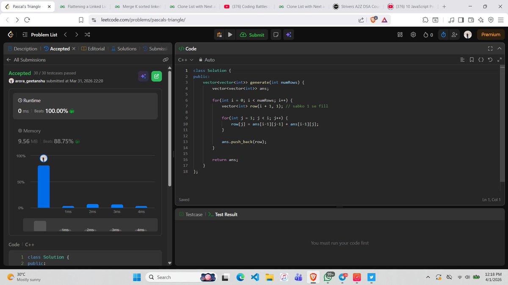Screen dimensions: 508x285
Task: Open LeetCode settings gear
Action: coord(414,35)
